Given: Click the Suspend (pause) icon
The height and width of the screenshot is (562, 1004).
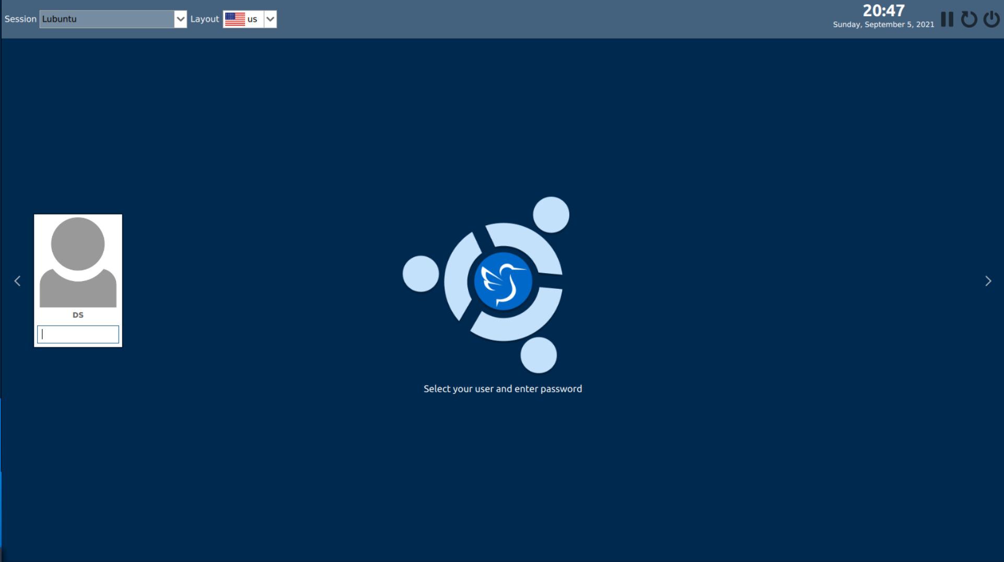Looking at the screenshot, I should pyautogui.click(x=947, y=19).
